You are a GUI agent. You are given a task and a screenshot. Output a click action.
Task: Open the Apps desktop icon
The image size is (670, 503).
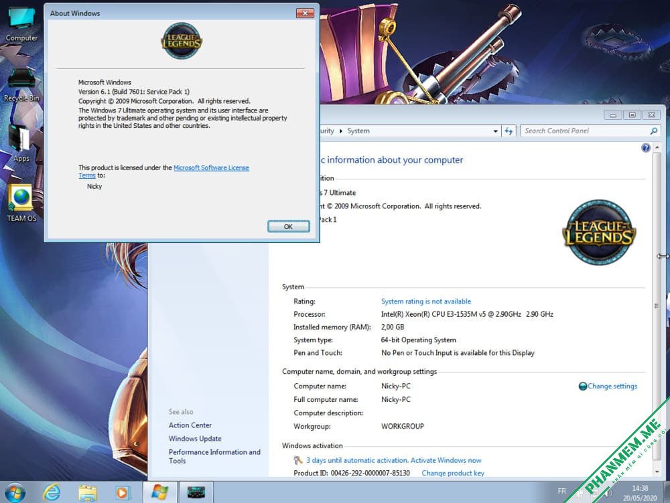[x=21, y=143]
